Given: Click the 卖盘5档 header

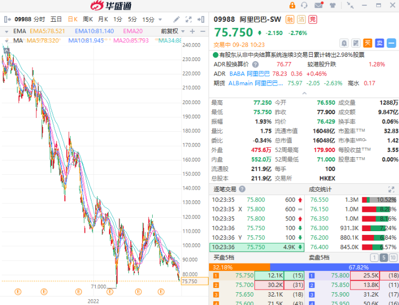Looking at the screenshot, I should coord(319,258).
